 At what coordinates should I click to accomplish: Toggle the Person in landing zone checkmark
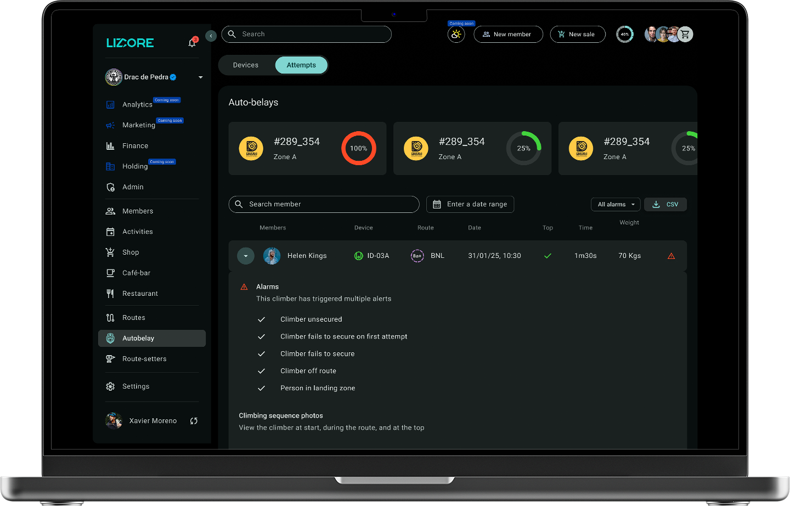[x=262, y=388]
